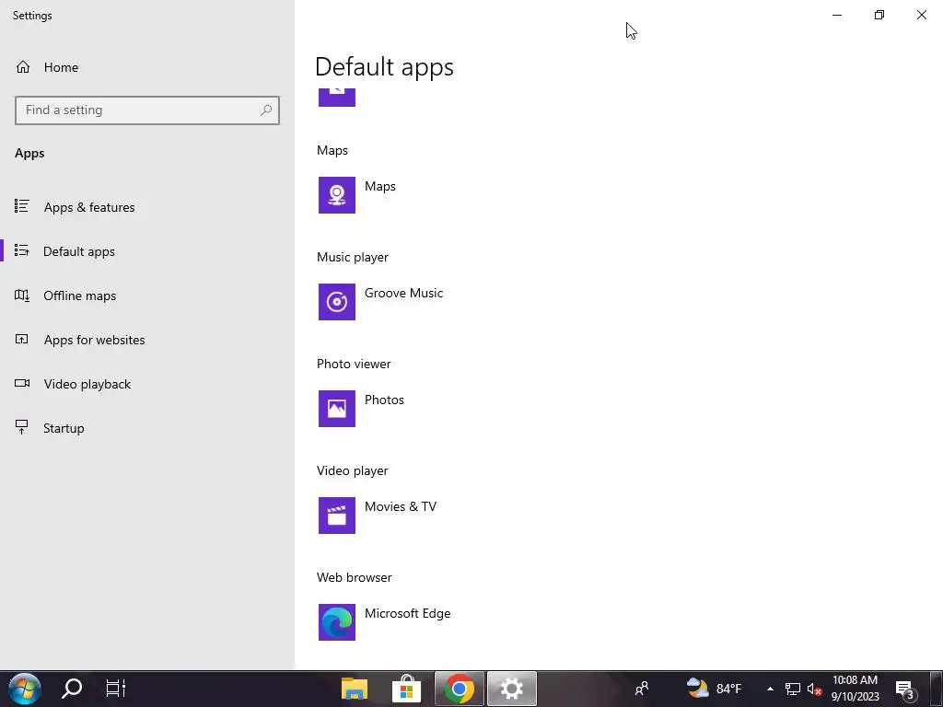This screenshot has width=943, height=707.
Task: Show hidden tray icons arrow
Action: [x=770, y=689]
